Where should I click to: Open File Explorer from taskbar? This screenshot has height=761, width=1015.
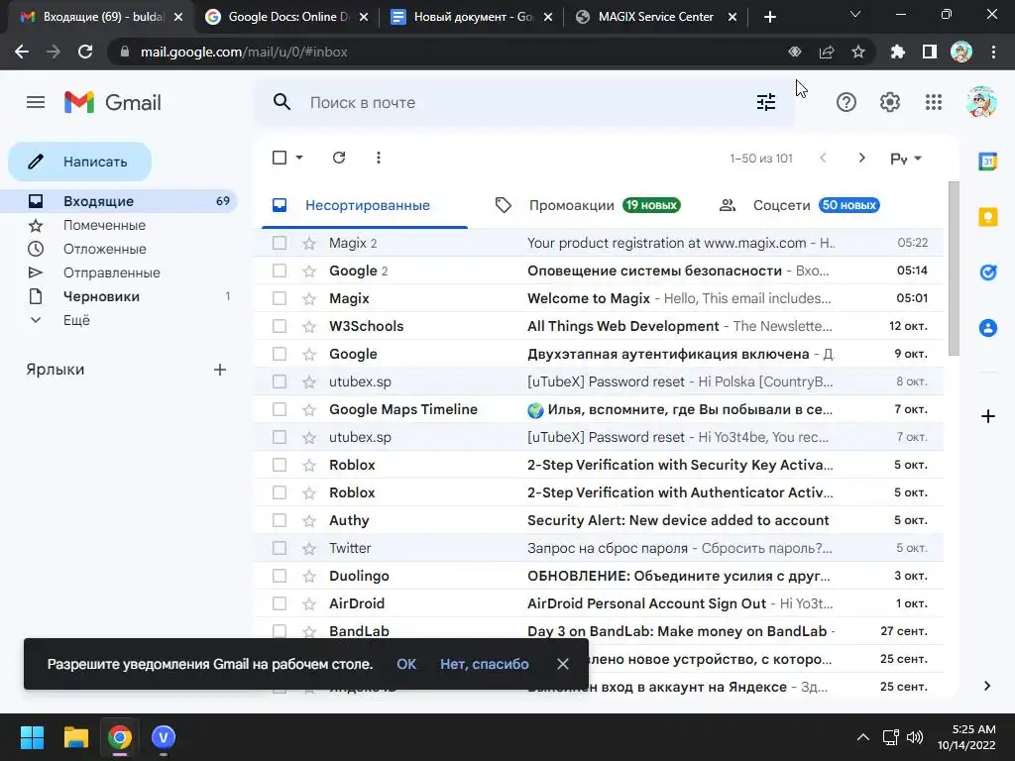pos(75,737)
